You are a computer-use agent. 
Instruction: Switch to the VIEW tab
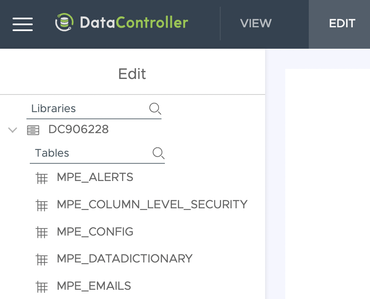click(x=255, y=24)
